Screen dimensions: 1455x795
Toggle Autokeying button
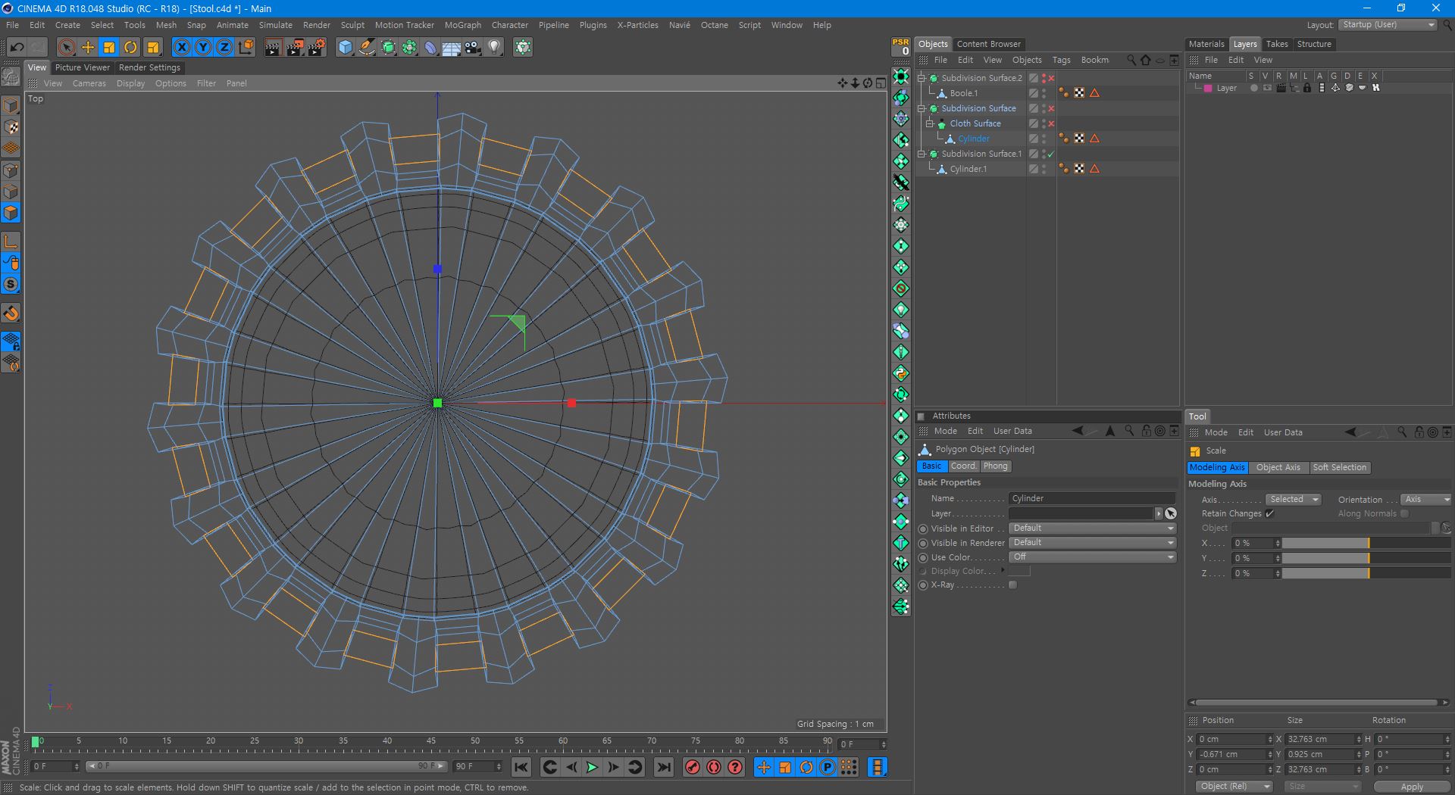pos(714,767)
